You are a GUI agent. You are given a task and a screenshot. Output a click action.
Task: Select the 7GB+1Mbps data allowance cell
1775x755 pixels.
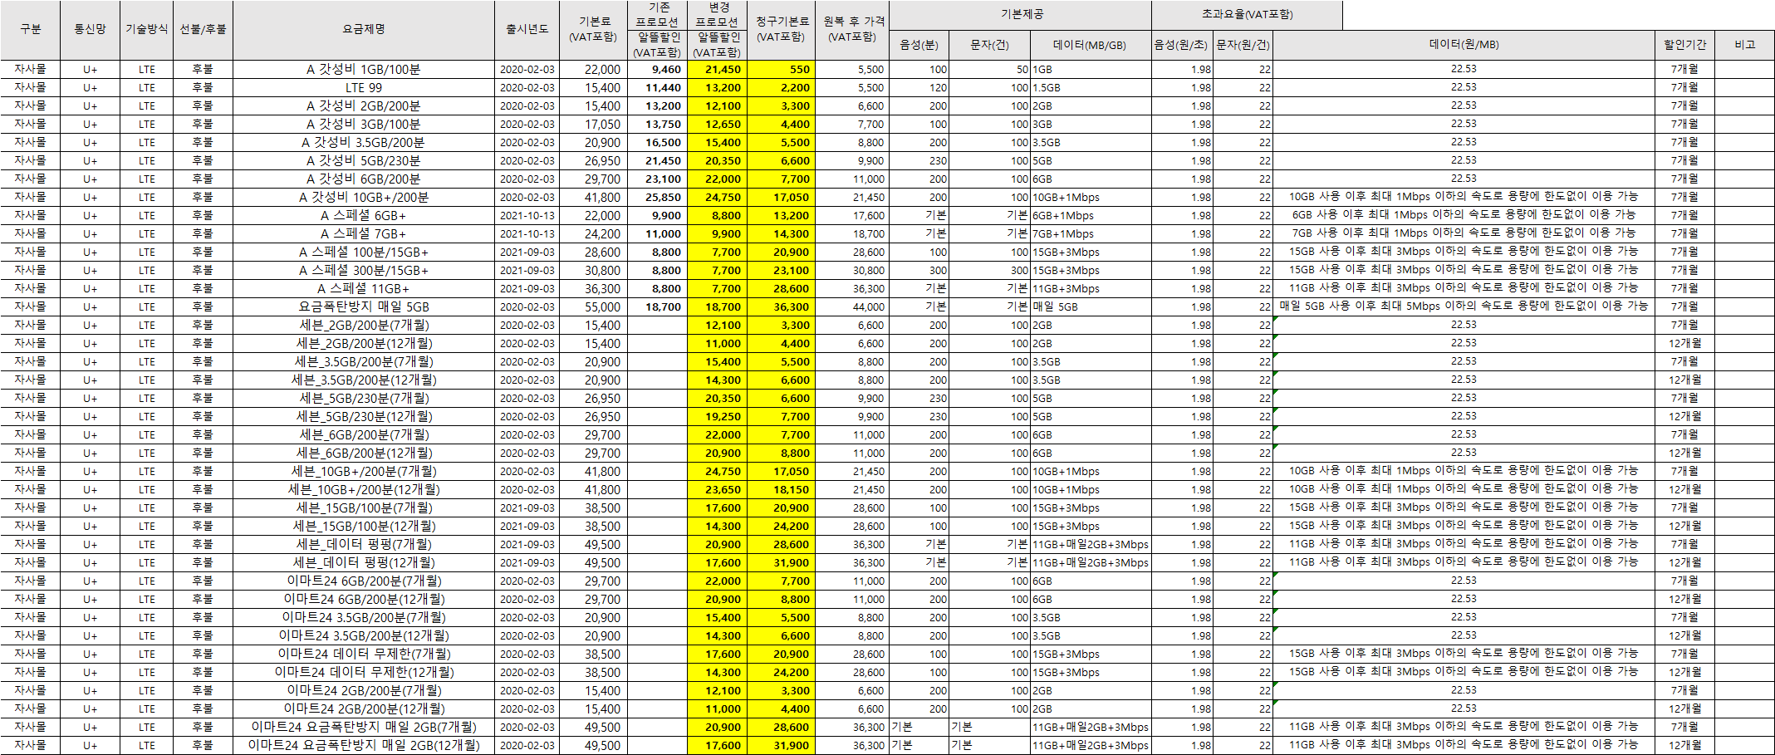click(x=1091, y=234)
